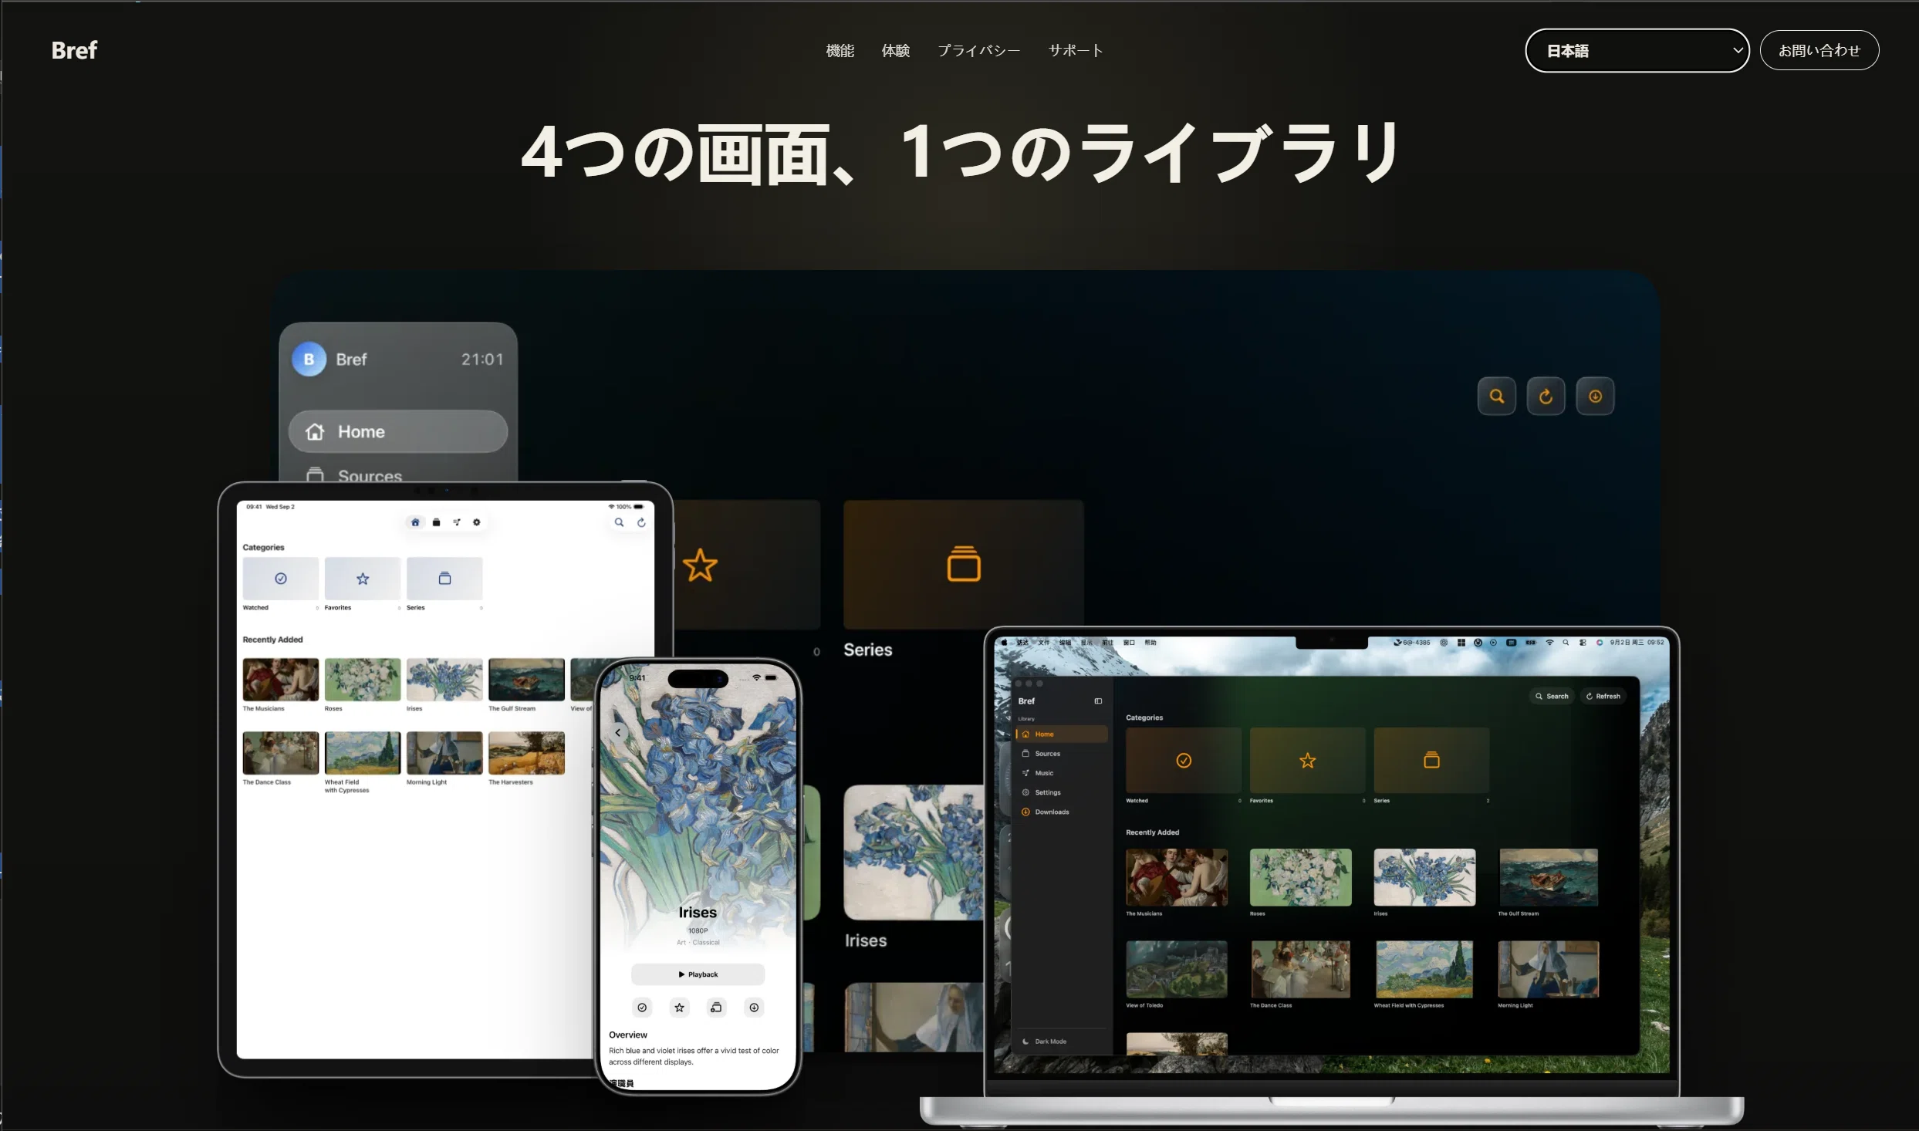This screenshot has width=1919, height=1131.
Task: Toggle the watched checkmark icon on the iPhone
Action: pyautogui.click(x=642, y=1008)
